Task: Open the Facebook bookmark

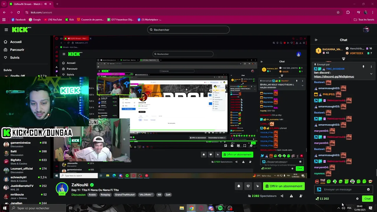Action: [x=18, y=20]
